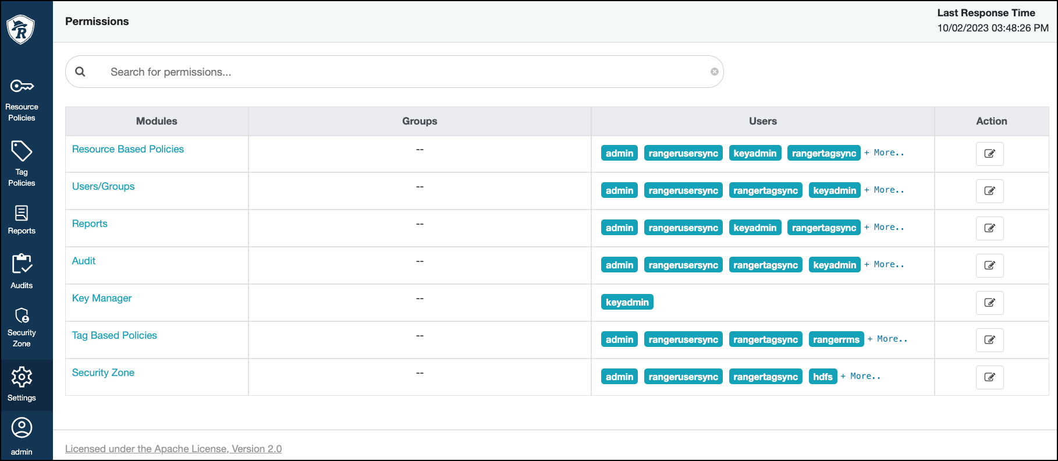The height and width of the screenshot is (461, 1058).
Task: Expand more users for Users/Groups row
Action: [884, 190]
